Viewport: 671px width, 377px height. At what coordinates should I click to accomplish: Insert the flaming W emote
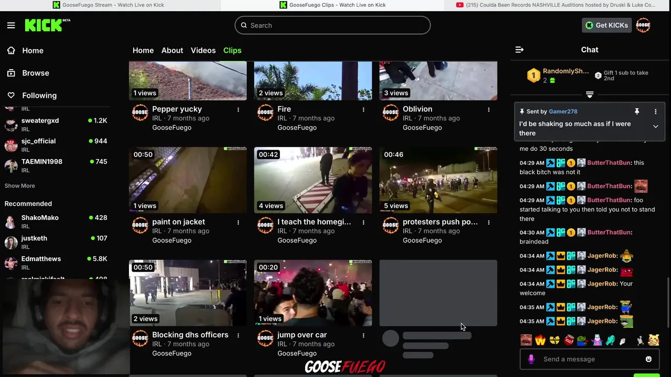click(540, 340)
